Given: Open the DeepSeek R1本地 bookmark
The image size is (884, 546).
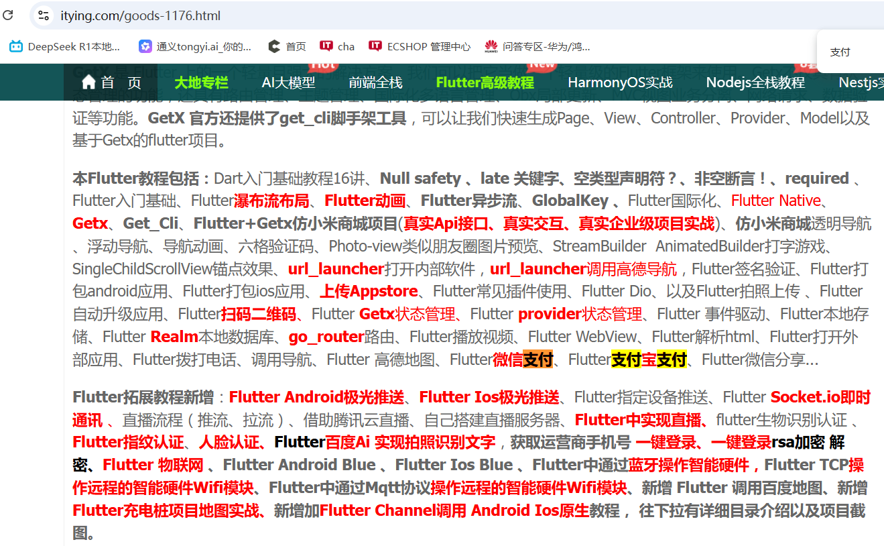Looking at the screenshot, I should point(65,46).
